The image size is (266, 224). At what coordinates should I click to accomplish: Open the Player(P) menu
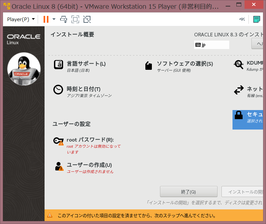click(21, 19)
